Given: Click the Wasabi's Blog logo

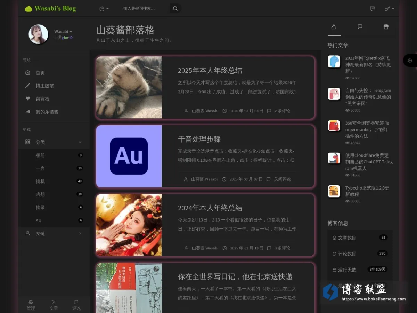Looking at the screenshot, I should pos(50,9).
